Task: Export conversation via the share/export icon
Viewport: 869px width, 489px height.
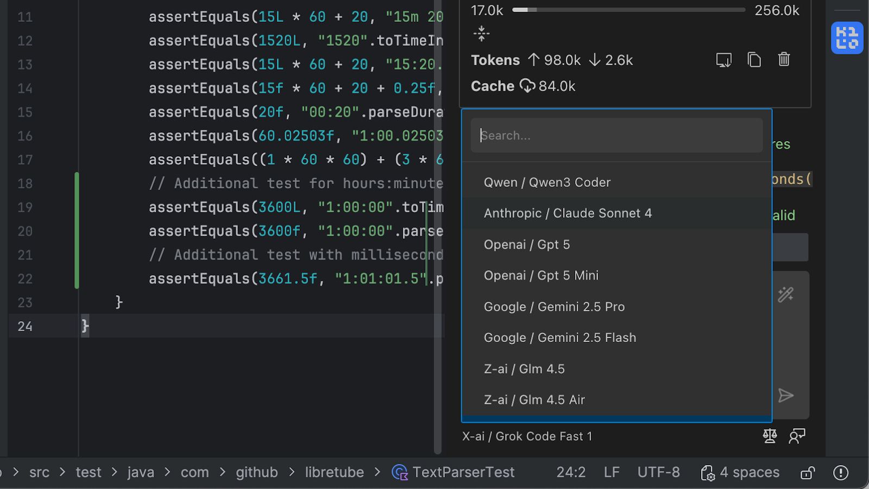Action: (x=723, y=60)
